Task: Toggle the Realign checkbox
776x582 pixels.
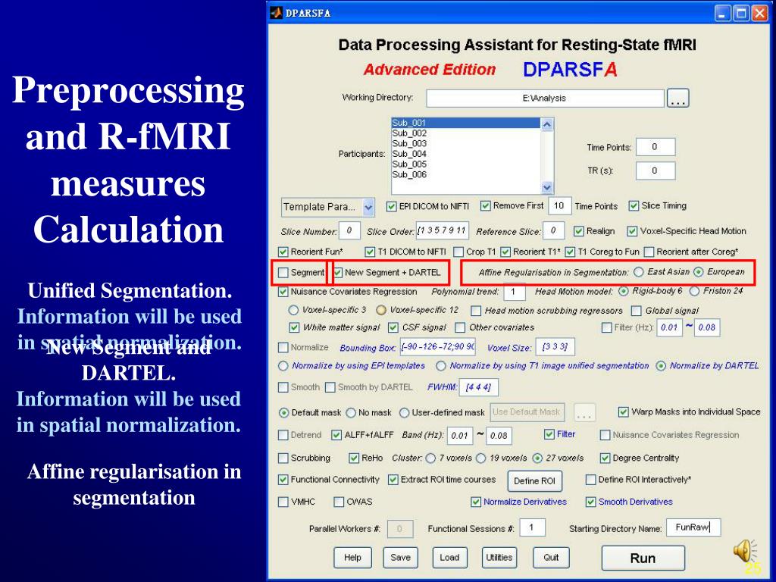Action: click(x=578, y=231)
